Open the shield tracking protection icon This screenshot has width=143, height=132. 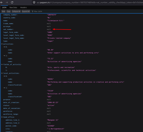pyautogui.click(x=34, y=3)
